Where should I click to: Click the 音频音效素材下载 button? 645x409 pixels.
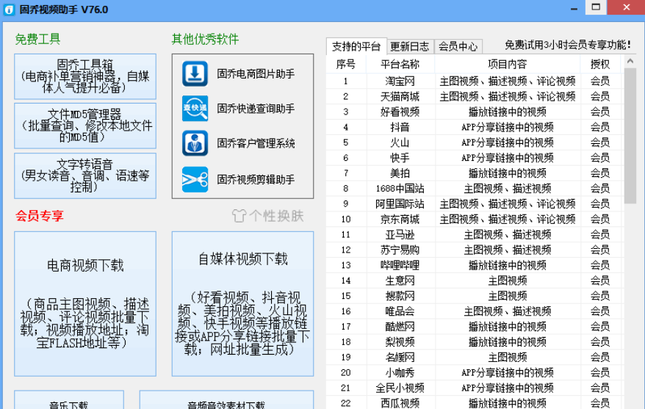[227, 400]
